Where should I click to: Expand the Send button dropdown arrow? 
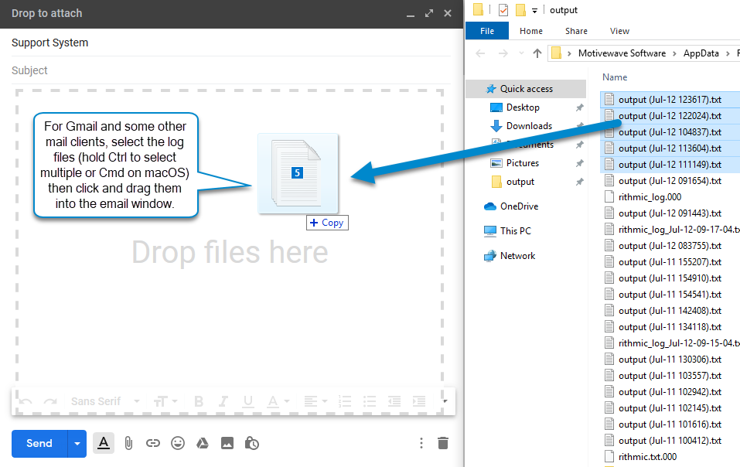coord(77,444)
